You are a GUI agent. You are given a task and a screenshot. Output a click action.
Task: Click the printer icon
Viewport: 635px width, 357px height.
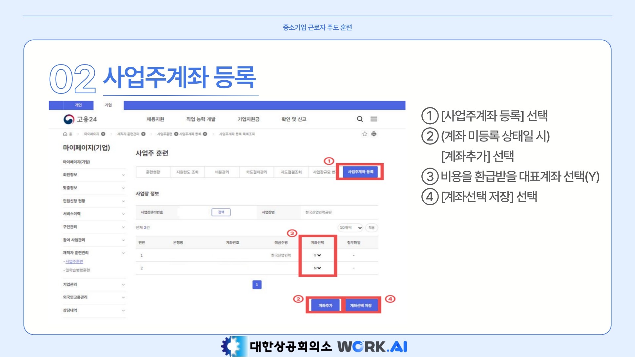pos(374,134)
